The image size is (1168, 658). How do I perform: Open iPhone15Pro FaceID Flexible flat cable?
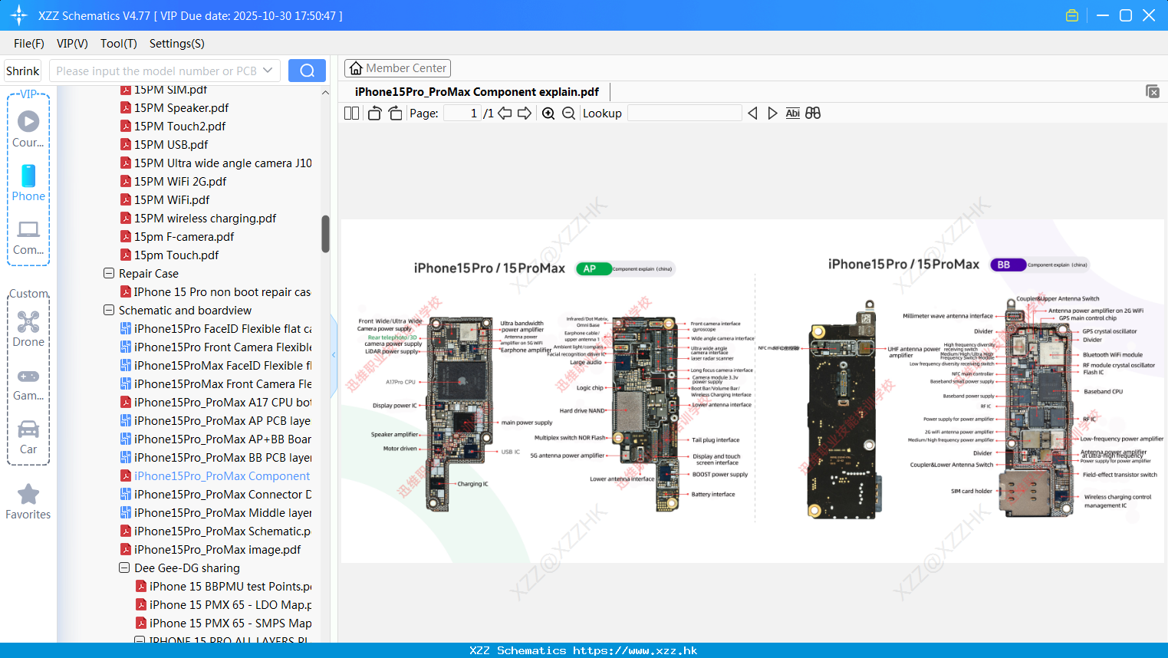pyautogui.click(x=216, y=328)
